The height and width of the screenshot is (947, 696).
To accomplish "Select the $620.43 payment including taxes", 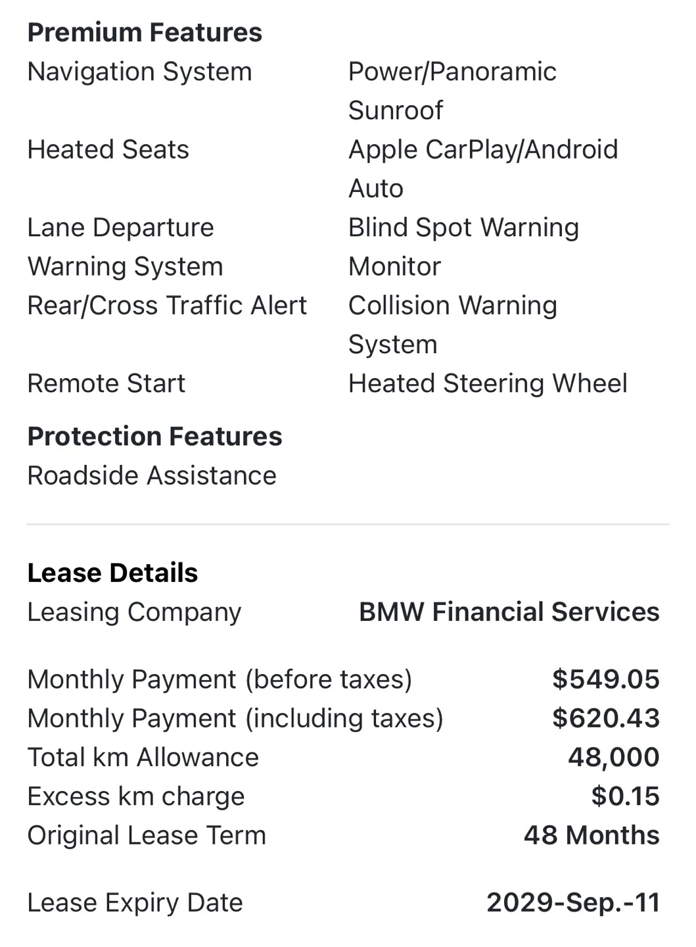I will (x=605, y=718).
